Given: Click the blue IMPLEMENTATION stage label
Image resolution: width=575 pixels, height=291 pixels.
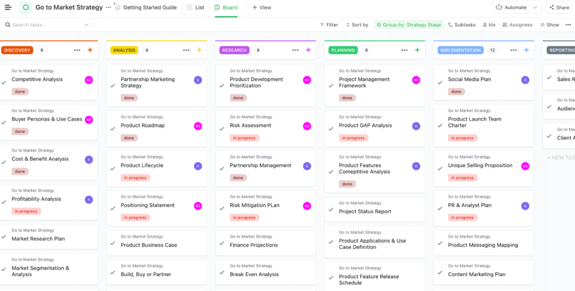Looking at the screenshot, I should pyautogui.click(x=460, y=50).
